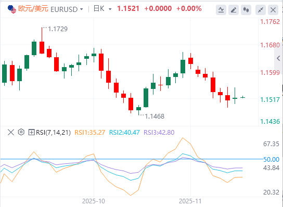Open the indicator line chart tool
The width and height of the screenshot is (283, 207).
click(x=221, y=10)
